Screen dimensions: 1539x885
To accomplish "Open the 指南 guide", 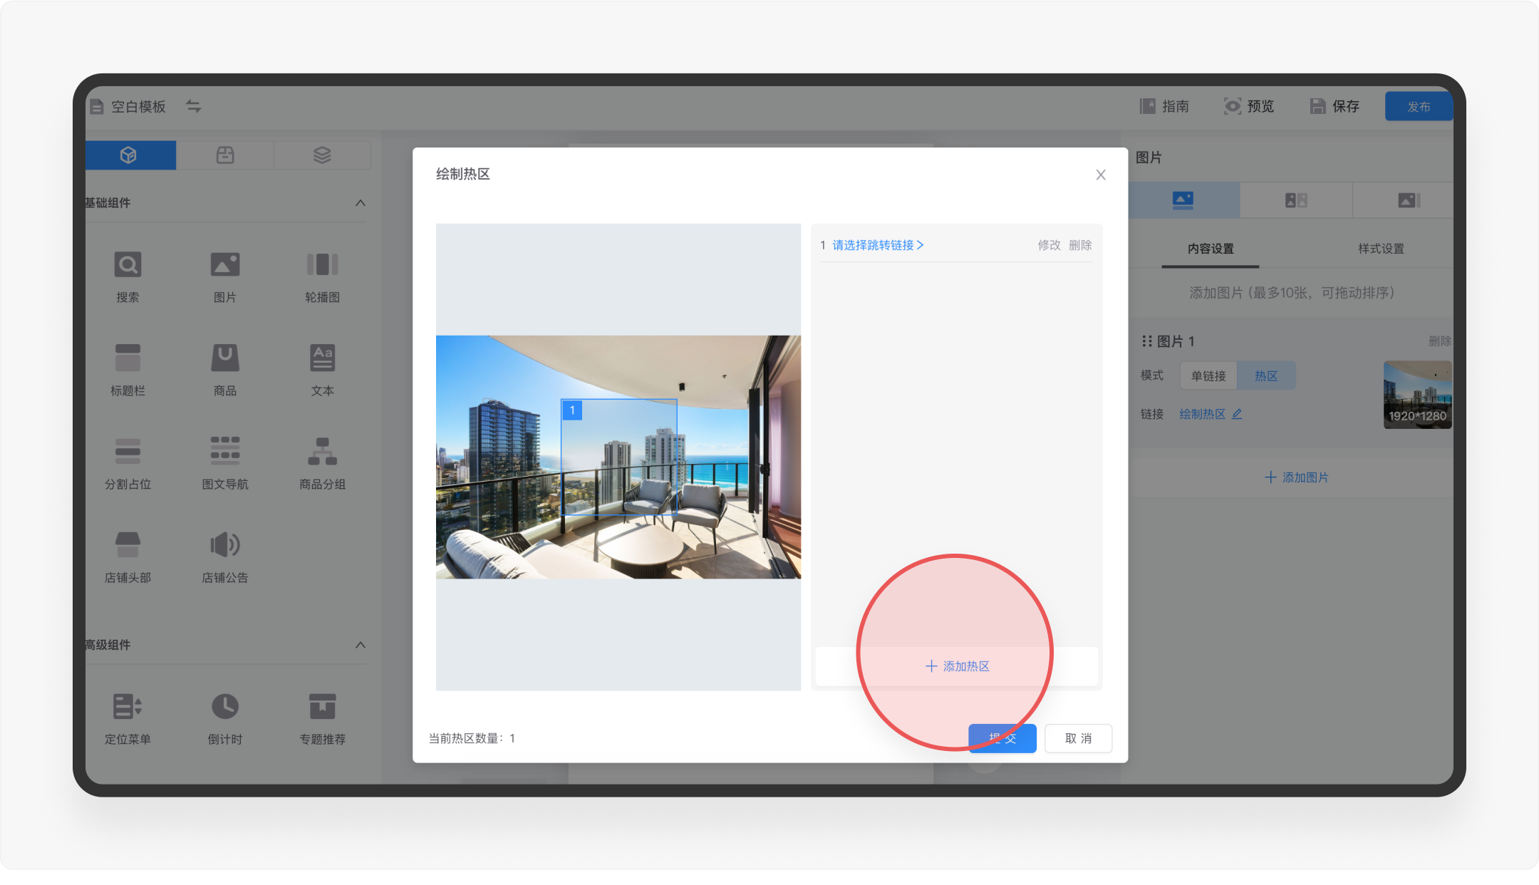I will coord(1164,106).
